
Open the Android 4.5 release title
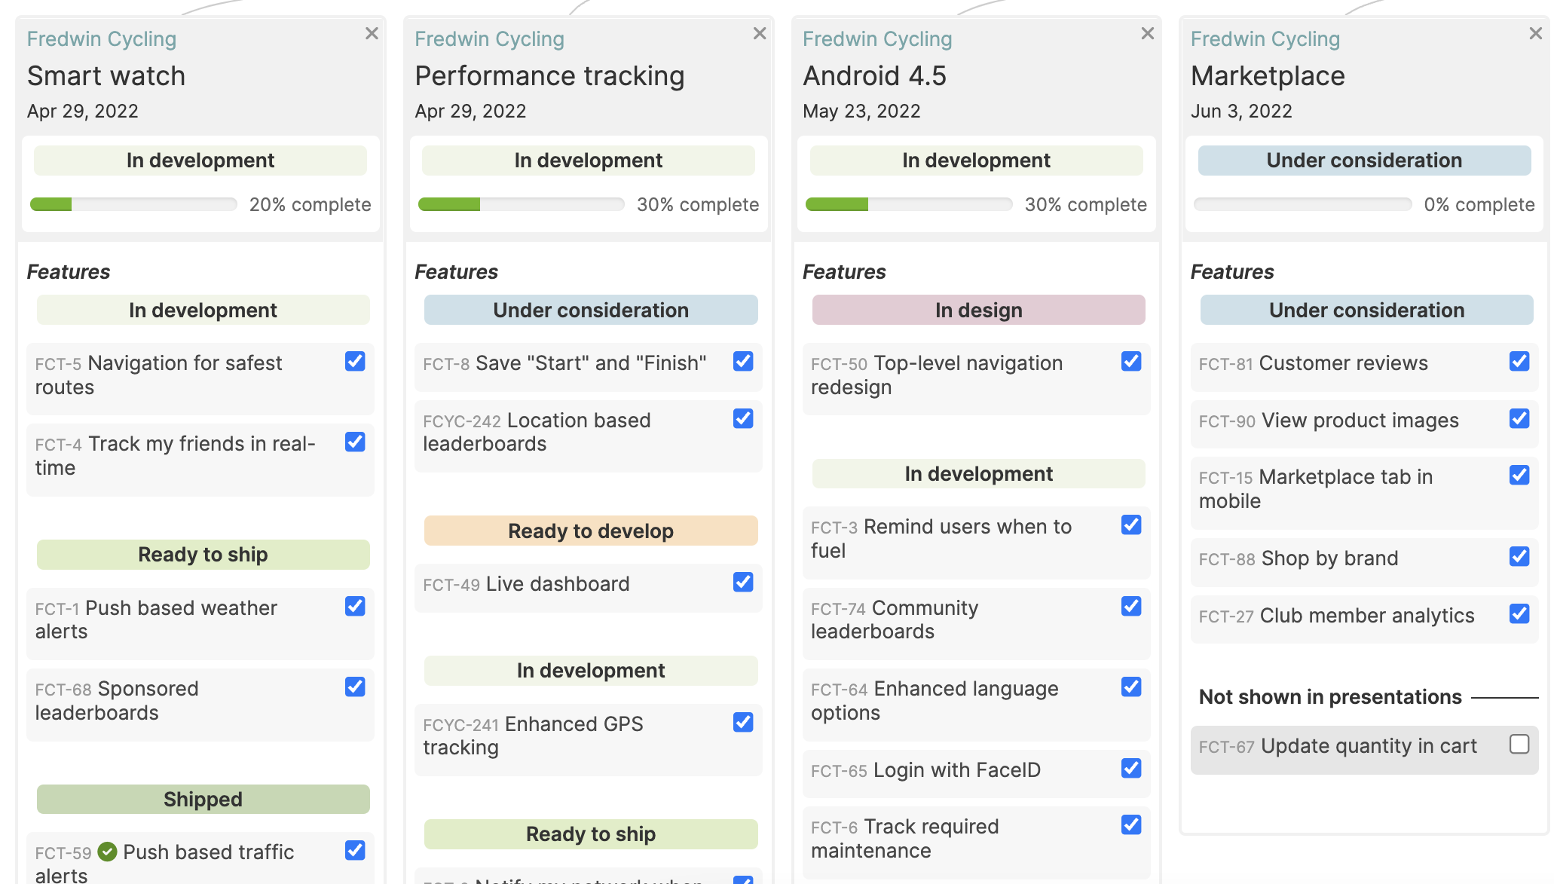[x=874, y=76]
